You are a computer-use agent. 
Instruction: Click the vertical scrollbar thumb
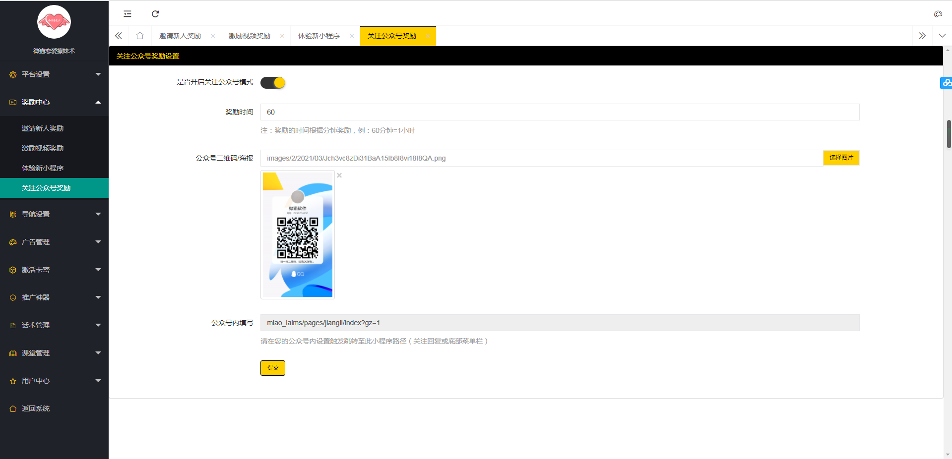949,134
